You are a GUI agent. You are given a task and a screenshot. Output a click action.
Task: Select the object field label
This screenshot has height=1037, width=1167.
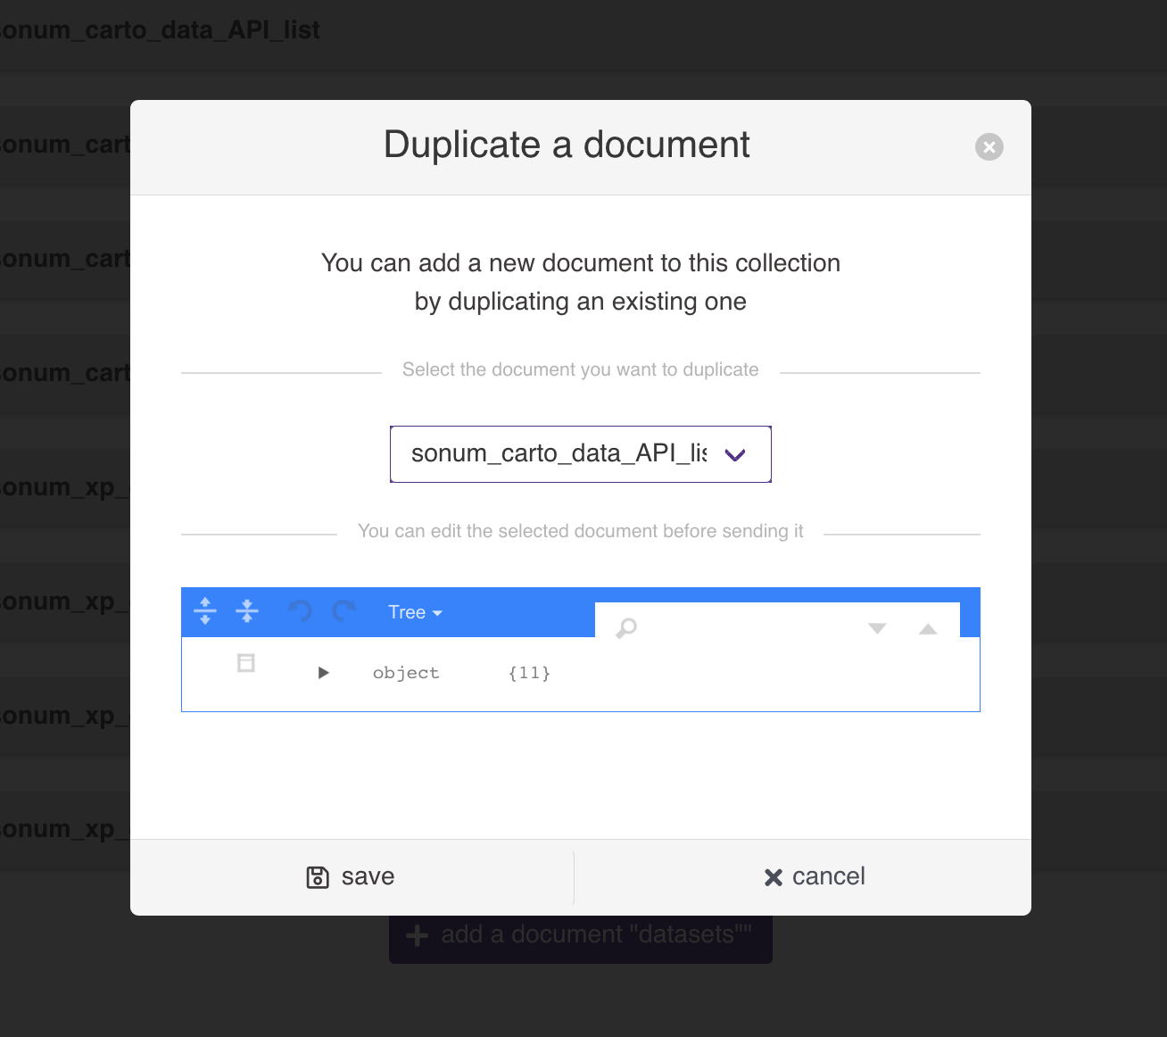(406, 673)
